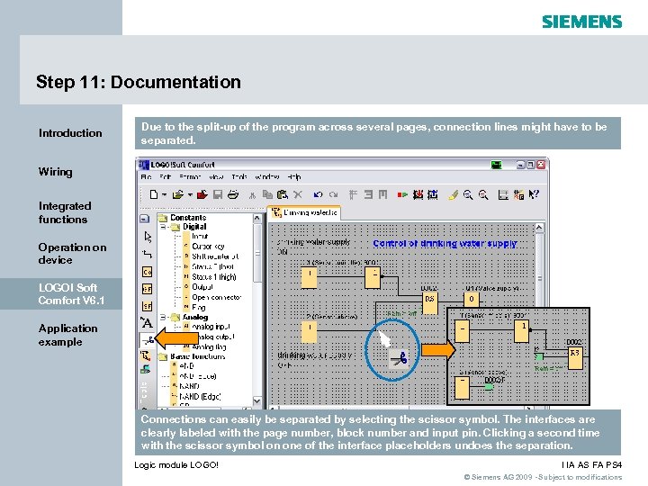Click the Save diskette icon
The height and width of the screenshot is (486, 648).
[x=218, y=194]
